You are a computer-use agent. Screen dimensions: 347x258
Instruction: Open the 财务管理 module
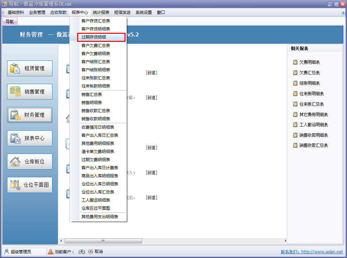[29, 115]
